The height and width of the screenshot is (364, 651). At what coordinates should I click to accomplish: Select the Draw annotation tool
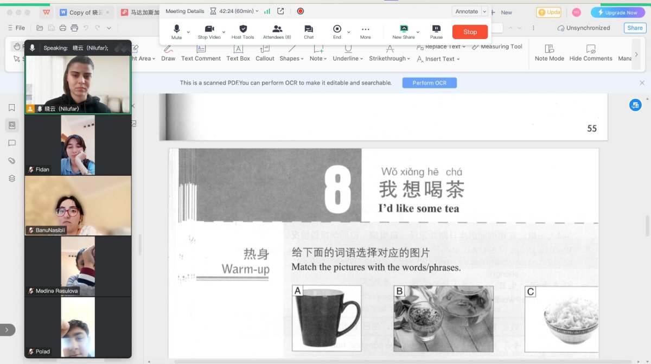[168, 54]
